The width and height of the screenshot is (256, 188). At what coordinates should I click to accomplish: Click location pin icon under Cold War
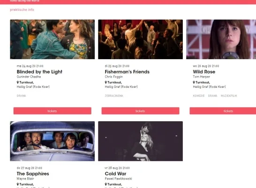tap(106, 184)
